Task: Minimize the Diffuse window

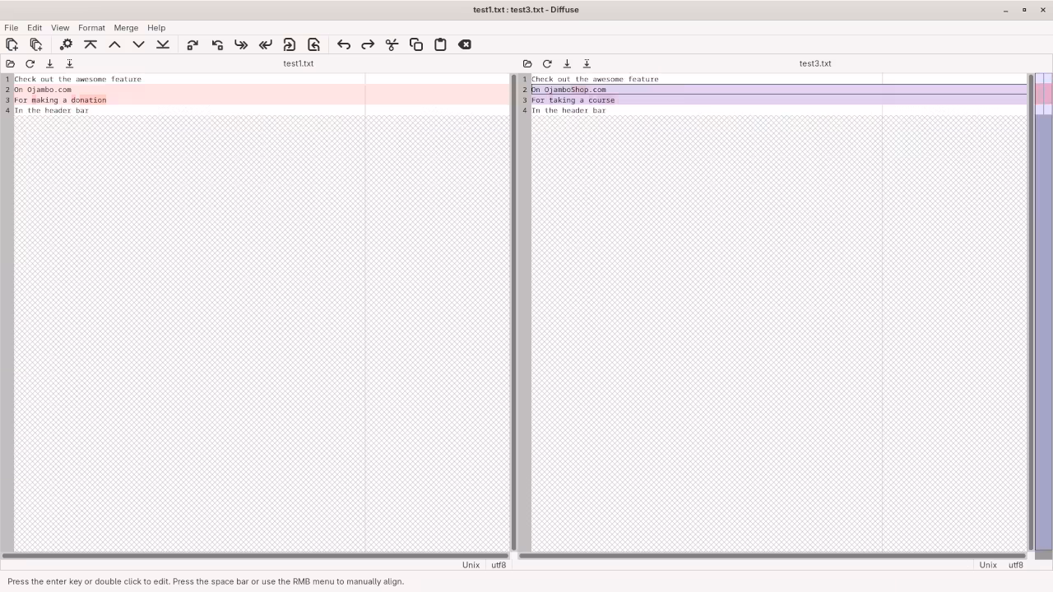Action: click(1005, 10)
